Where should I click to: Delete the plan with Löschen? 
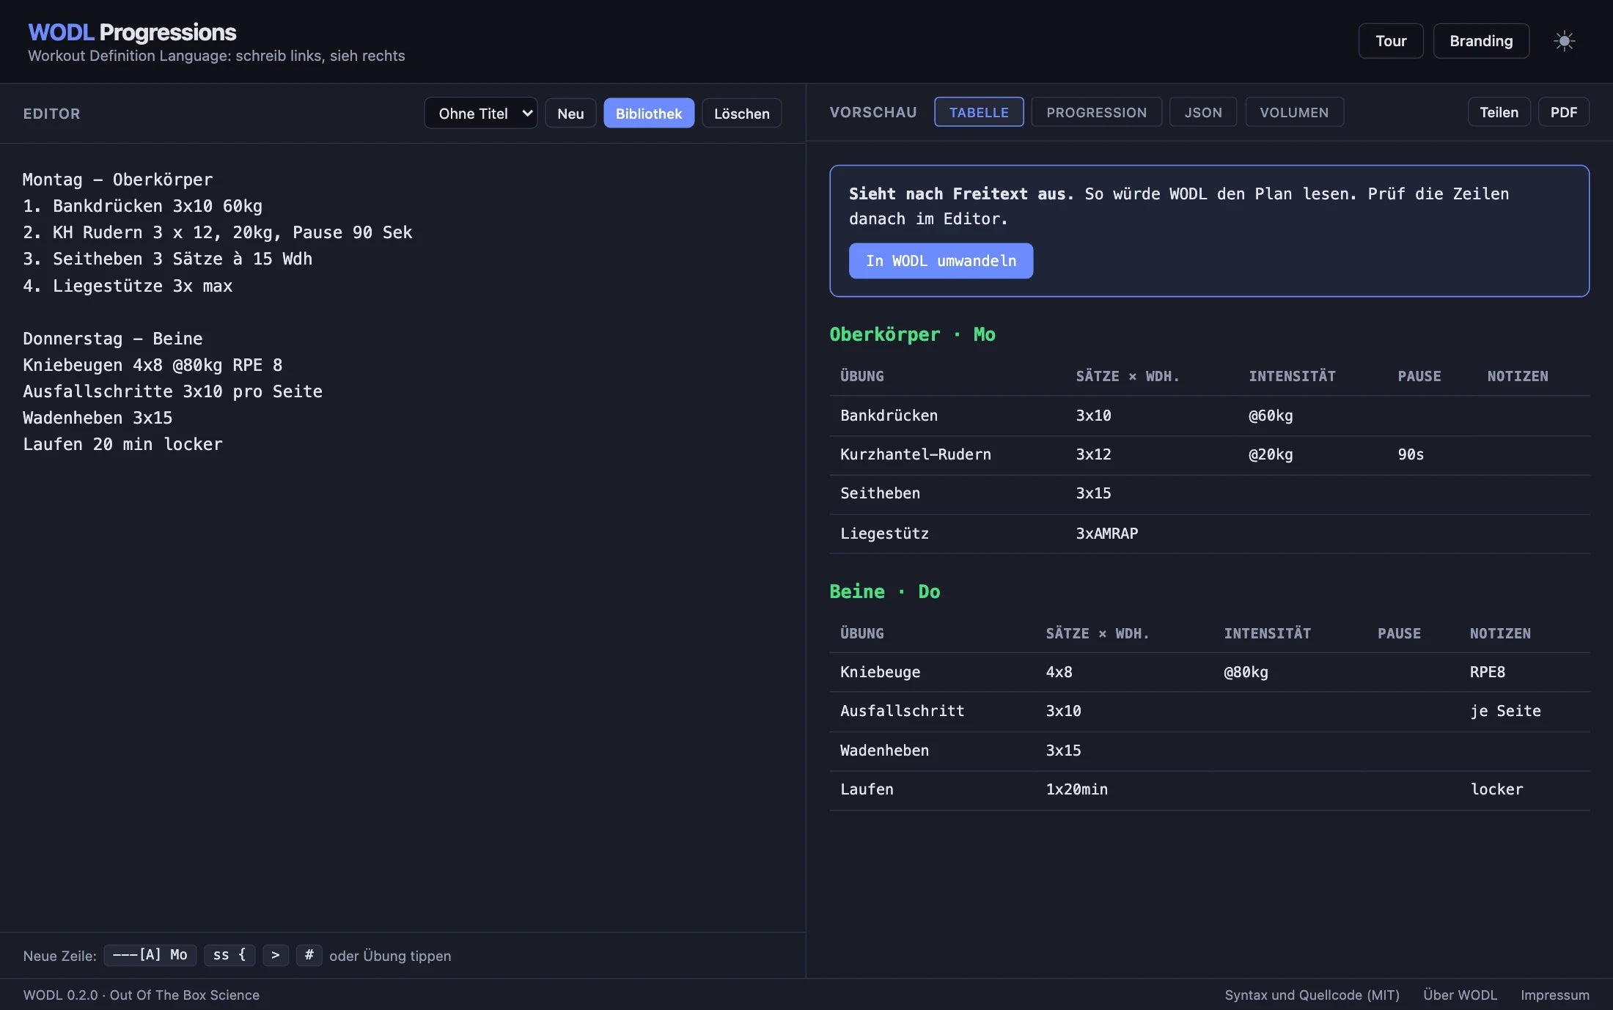pos(741,114)
